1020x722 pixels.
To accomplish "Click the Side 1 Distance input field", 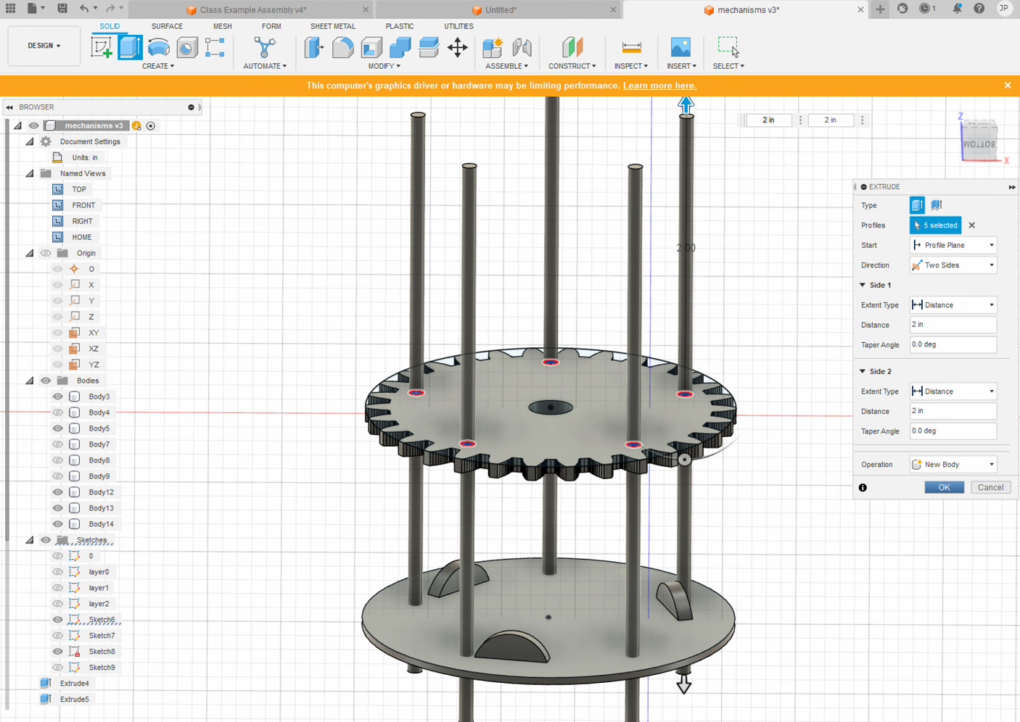I will point(953,325).
